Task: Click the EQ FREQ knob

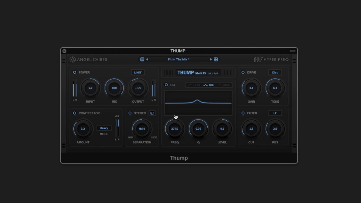Action: pos(175,129)
